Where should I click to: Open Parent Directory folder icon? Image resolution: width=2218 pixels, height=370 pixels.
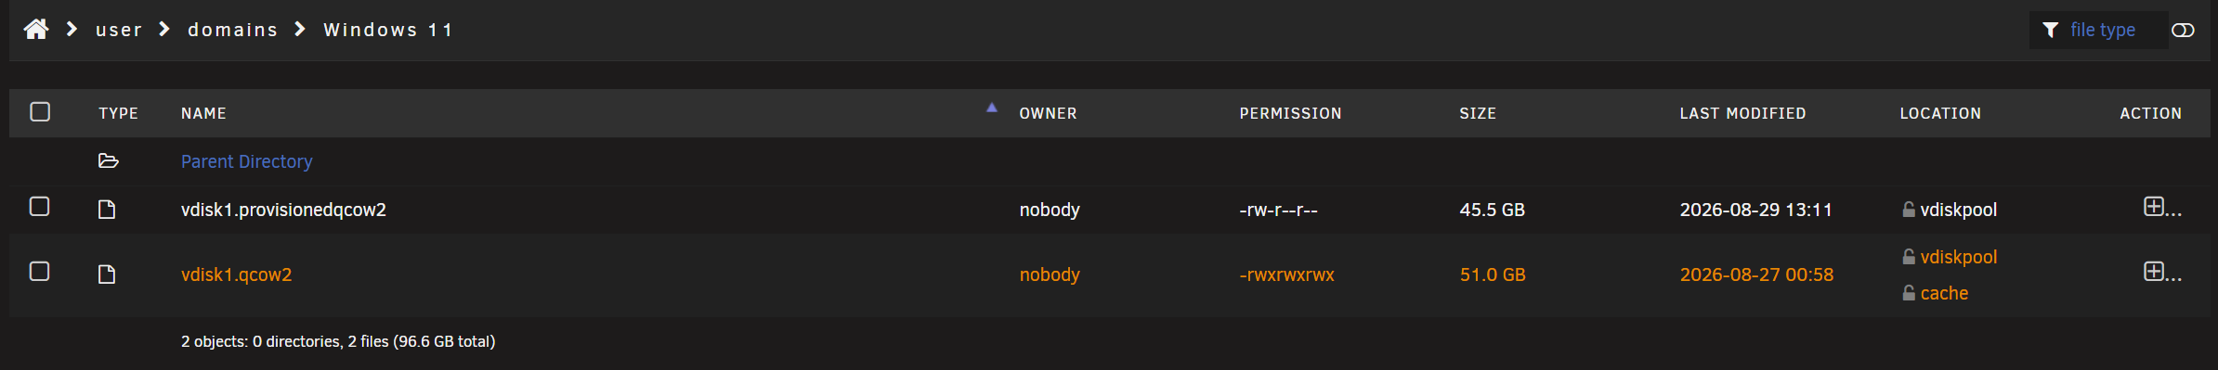[109, 161]
